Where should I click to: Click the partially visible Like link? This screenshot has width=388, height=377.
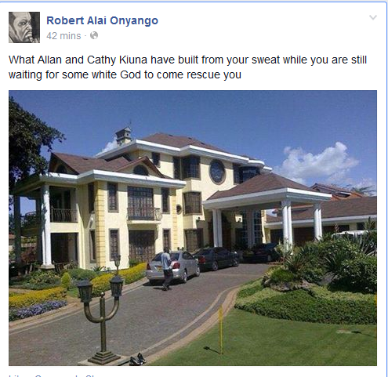(x=17, y=375)
